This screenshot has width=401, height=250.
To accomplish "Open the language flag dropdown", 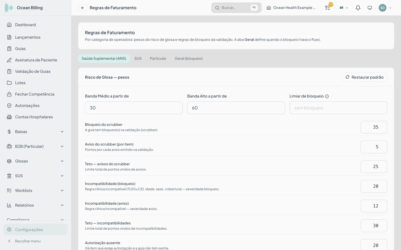I will click(x=344, y=8).
